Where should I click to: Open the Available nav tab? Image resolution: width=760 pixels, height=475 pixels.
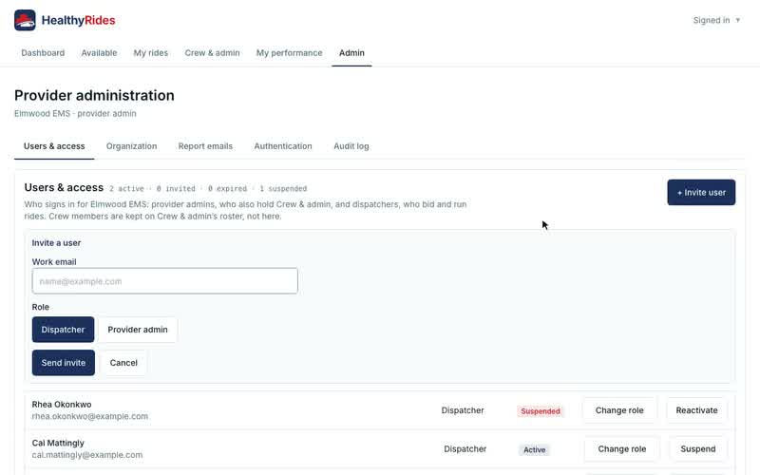click(99, 53)
